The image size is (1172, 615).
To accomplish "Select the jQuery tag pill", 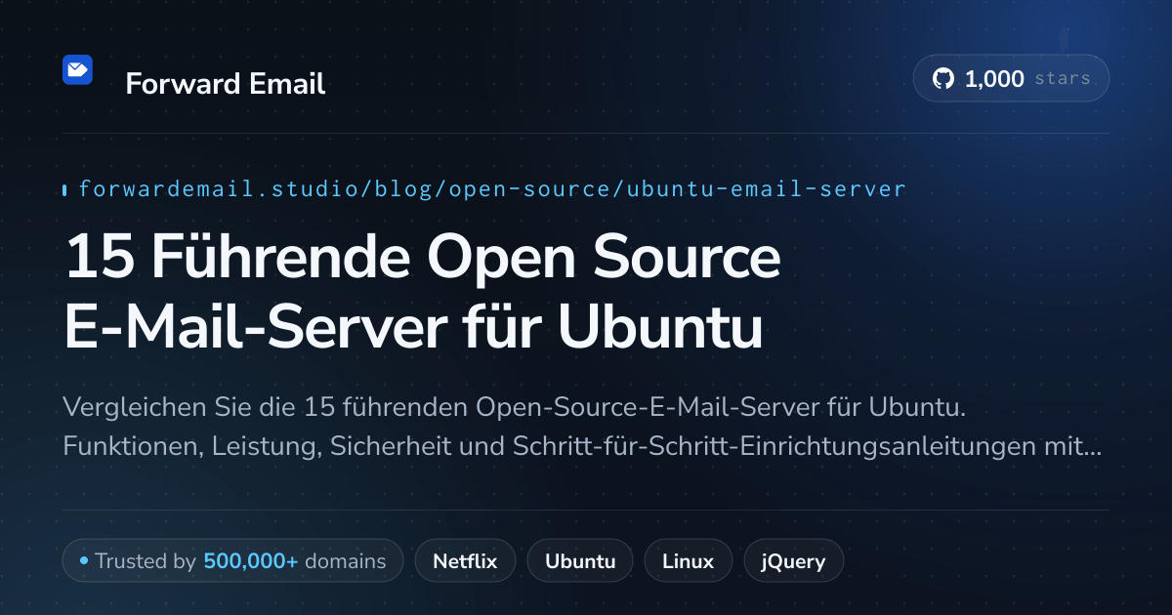I will pyautogui.click(x=793, y=561).
